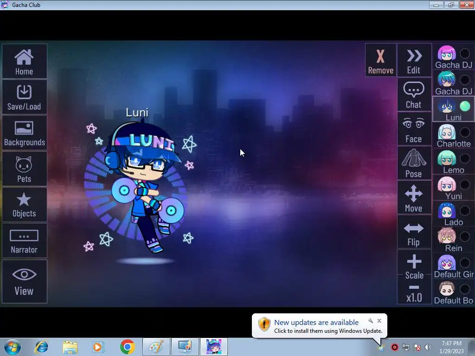The image size is (475, 356).
Task: Toggle Lado's visibility circle
Action: tap(465, 211)
